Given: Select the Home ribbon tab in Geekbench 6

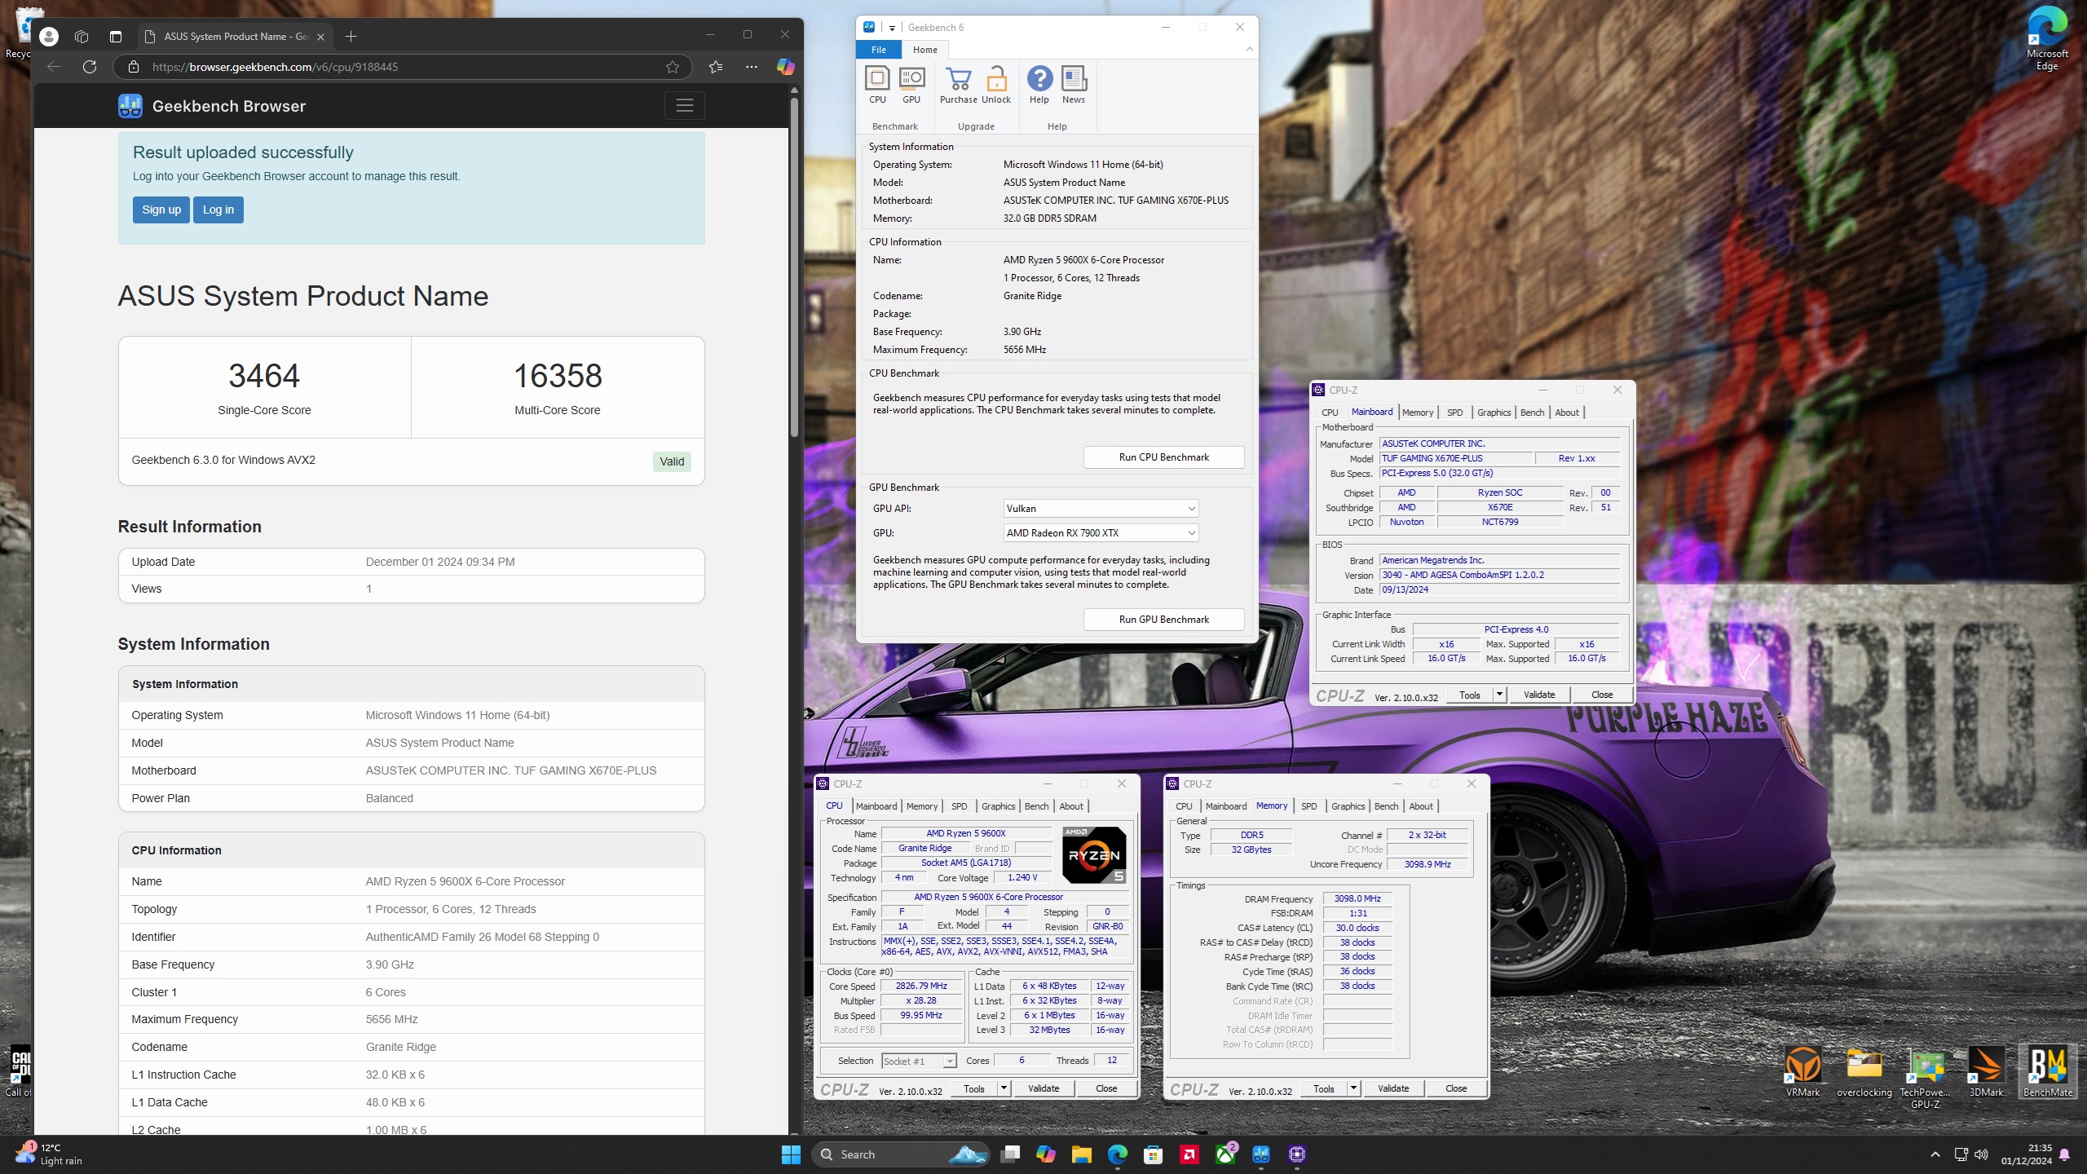Looking at the screenshot, I should point(925,50).
